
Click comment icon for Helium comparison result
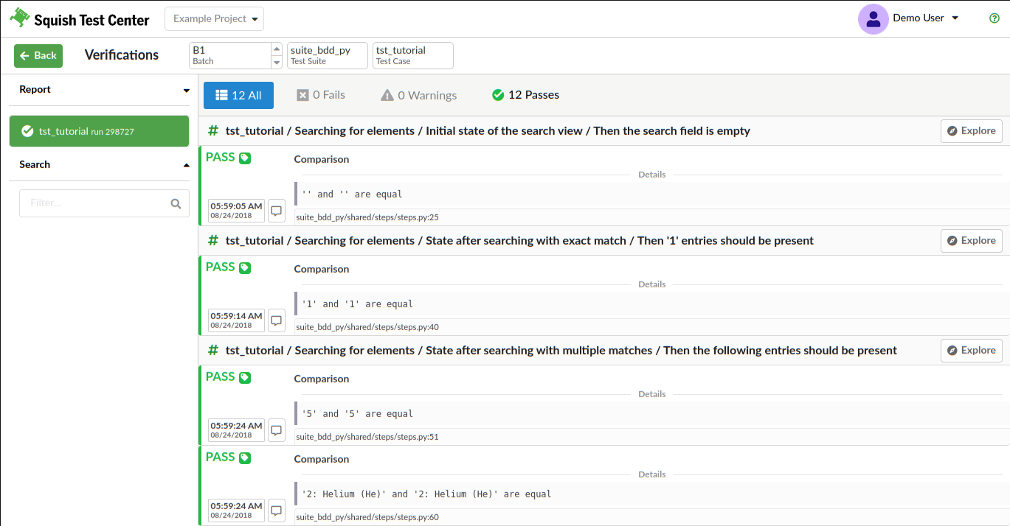pos(277,511)
